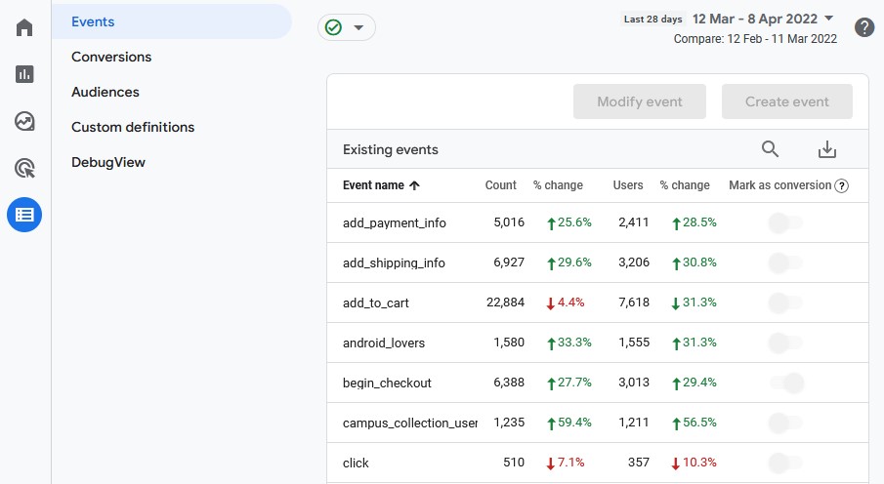Click the Event name sort arrow
884x484 pixels.
point(414,185)
